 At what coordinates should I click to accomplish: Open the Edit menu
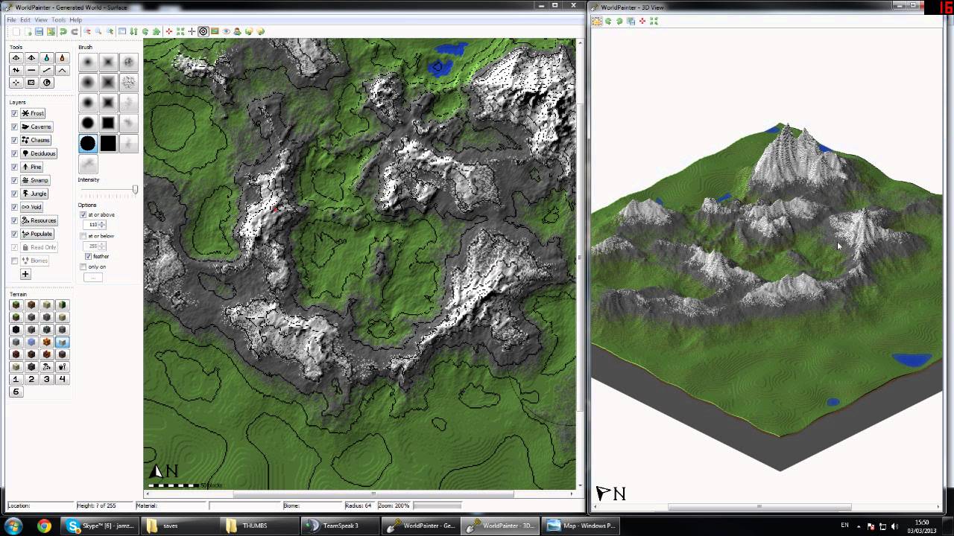click(25, 20)
